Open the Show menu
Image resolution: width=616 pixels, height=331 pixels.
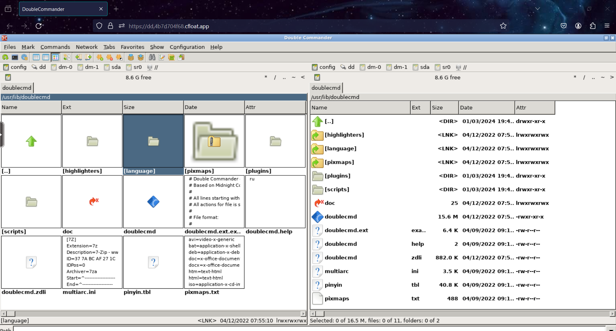pyautogui.click(x=157, y=47)
